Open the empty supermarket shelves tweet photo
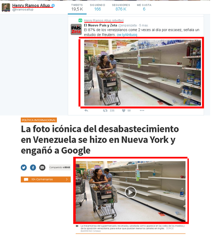The width and height of the screenshot is (218, 237). point(143,73)
